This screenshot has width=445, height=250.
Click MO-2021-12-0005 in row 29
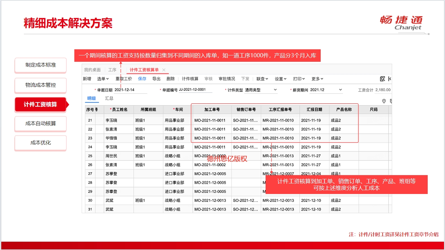210,191
